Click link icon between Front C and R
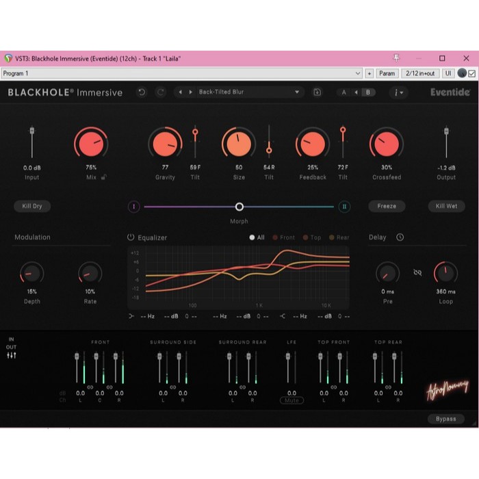 click(x=109, y=387)
